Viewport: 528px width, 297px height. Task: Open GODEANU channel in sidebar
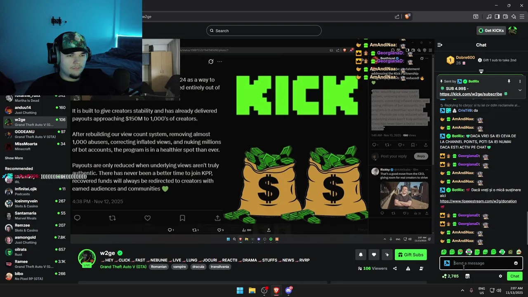(x=35, y=134)
